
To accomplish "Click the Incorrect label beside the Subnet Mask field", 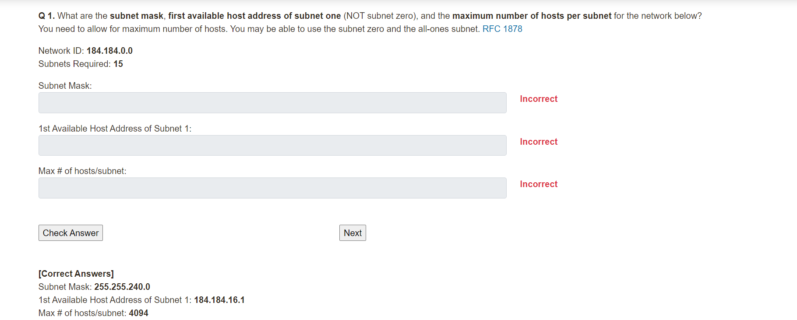I will [x=539, y=99].
